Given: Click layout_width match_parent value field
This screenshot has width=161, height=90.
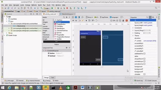Looking at the screenshot, I should point(148,23).
